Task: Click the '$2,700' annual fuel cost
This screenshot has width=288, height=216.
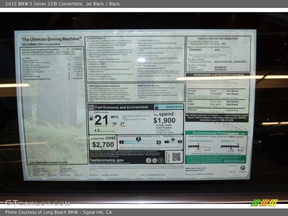Action: (x=103, y=145)
